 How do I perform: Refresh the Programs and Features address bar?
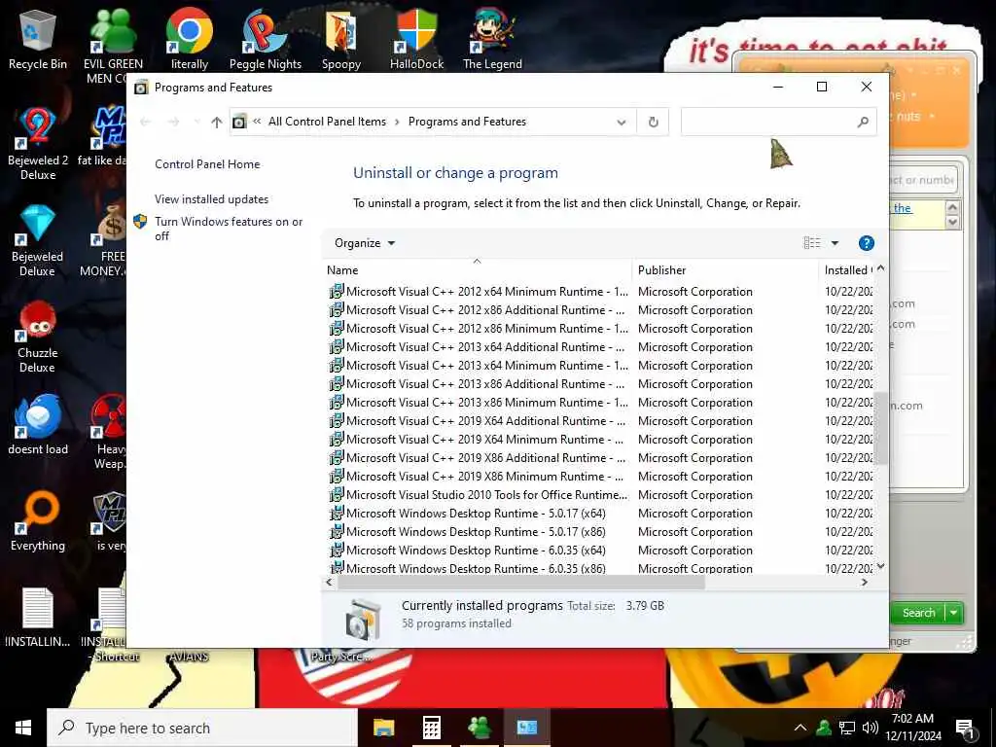(653, 122)
